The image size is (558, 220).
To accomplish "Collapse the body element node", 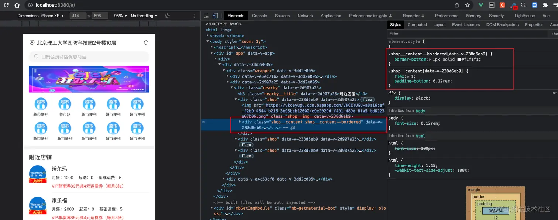I will [x=208, y=42].
